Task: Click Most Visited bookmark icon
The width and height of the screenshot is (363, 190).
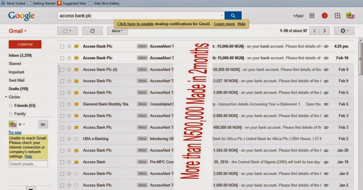Action: (3, 3)
